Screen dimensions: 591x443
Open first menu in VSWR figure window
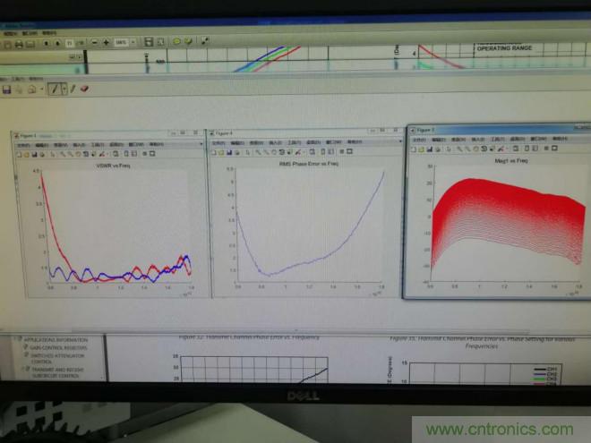[x=21, y=144]
